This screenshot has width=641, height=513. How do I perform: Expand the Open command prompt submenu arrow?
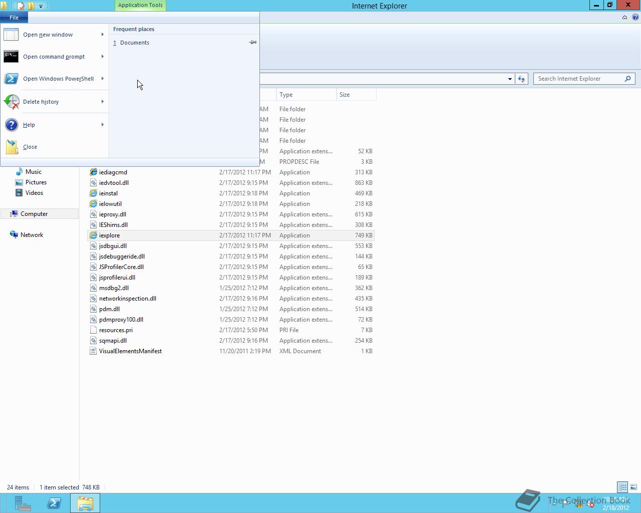coord(103,57)
